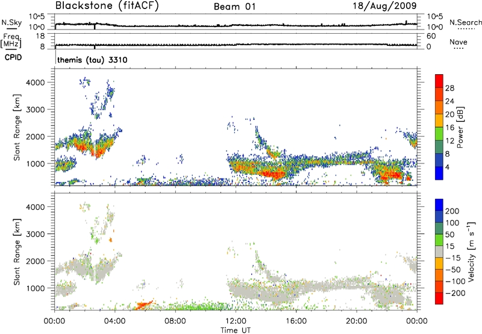Click the 4000 tick of the power panel
This screenshot has width=482, height=334.
coord(35,83)
